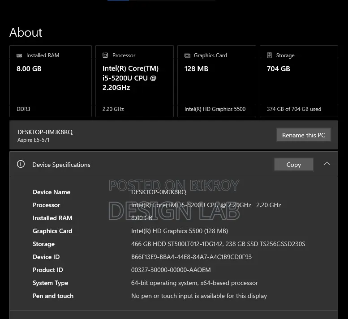Viewport: 348px width, 319px height.
Task: Click Intel(R) HD Graphics 5500 in card
Action: [x=215, y=109]
